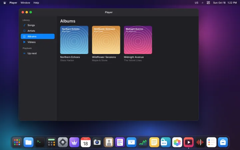
Task: Select the Albums sidebar item
Action: [x=38, y=36]
